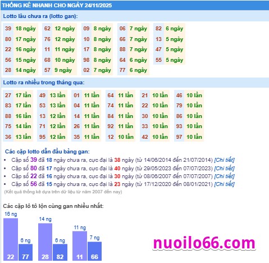
Task: Click number 46 in the monthly frequency table
Action: [179, 96]
